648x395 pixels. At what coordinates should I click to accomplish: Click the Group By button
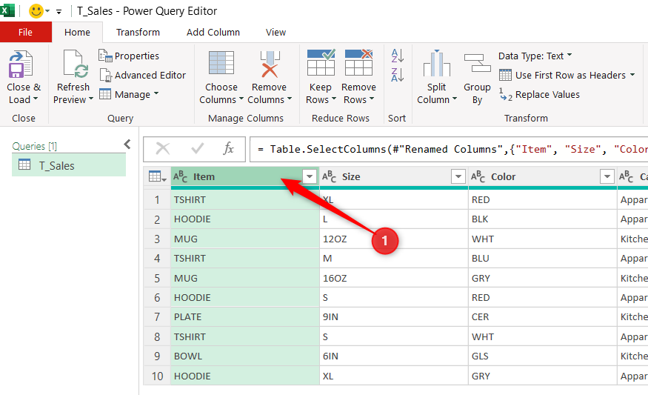click(477, 79)
